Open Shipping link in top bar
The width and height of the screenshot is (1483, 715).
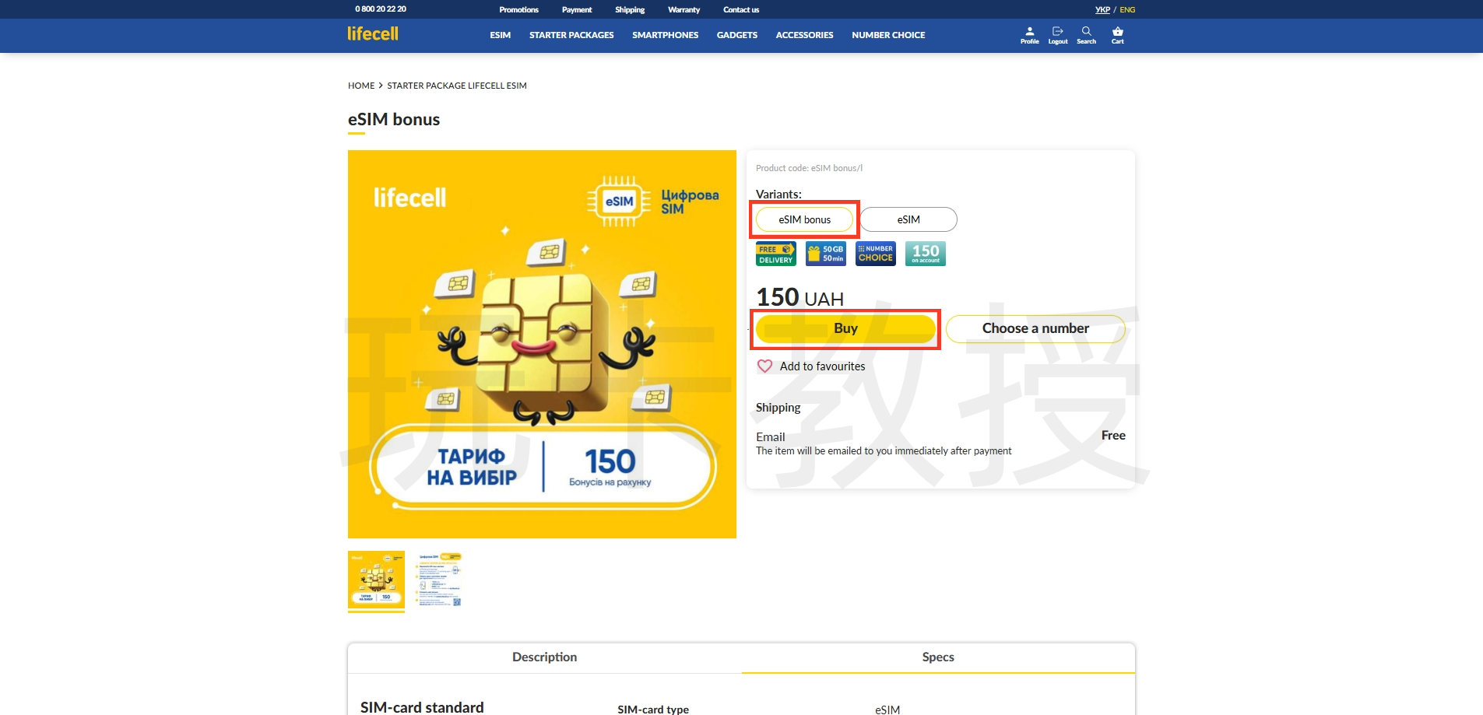pos(630,9)
